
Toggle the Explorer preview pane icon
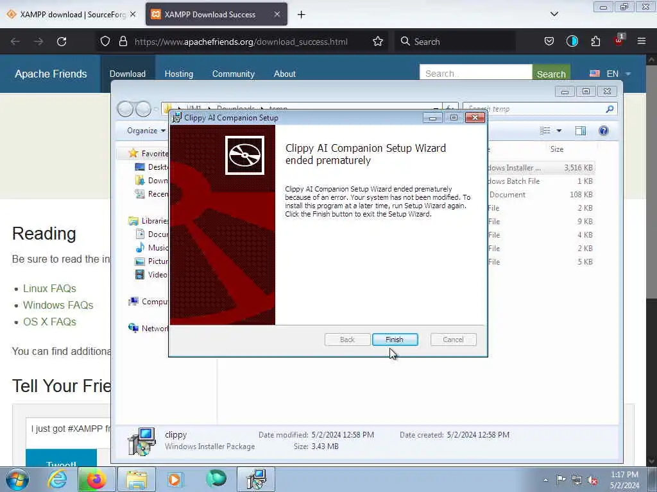pos(580,131)
